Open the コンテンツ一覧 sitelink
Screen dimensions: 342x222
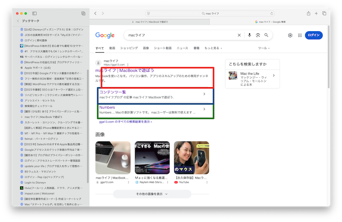(112, 92)
